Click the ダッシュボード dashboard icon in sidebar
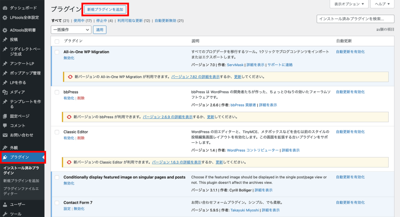Screen dimensions: 400x217 point(5,8)
